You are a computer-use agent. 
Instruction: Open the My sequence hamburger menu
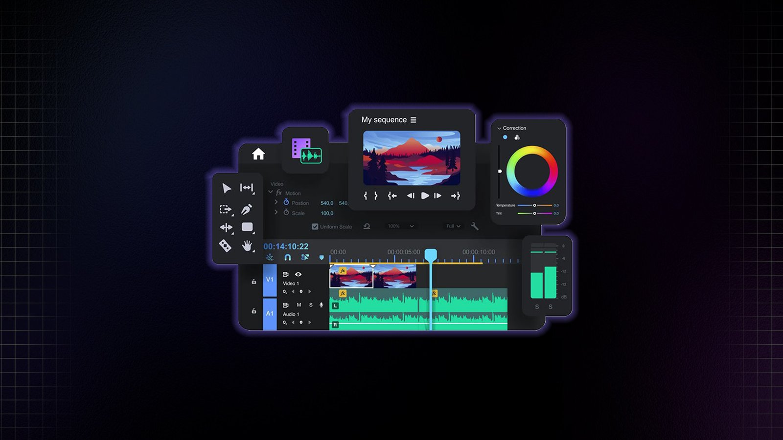click(414, 120)
